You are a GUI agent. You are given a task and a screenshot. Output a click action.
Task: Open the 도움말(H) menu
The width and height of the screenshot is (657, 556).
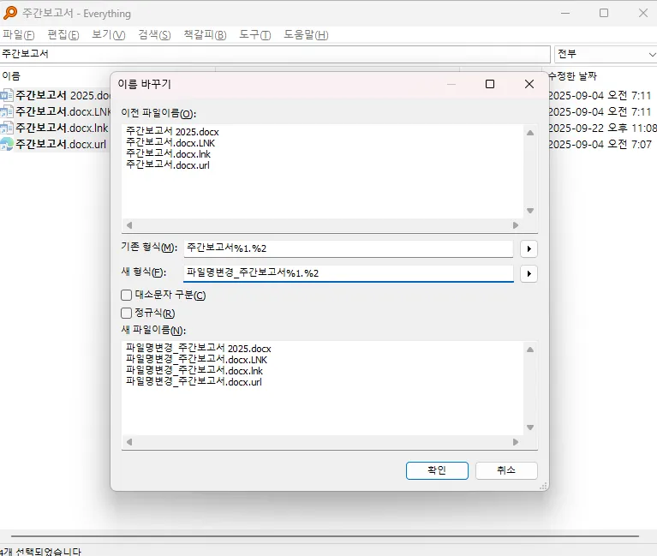(306, 35)
